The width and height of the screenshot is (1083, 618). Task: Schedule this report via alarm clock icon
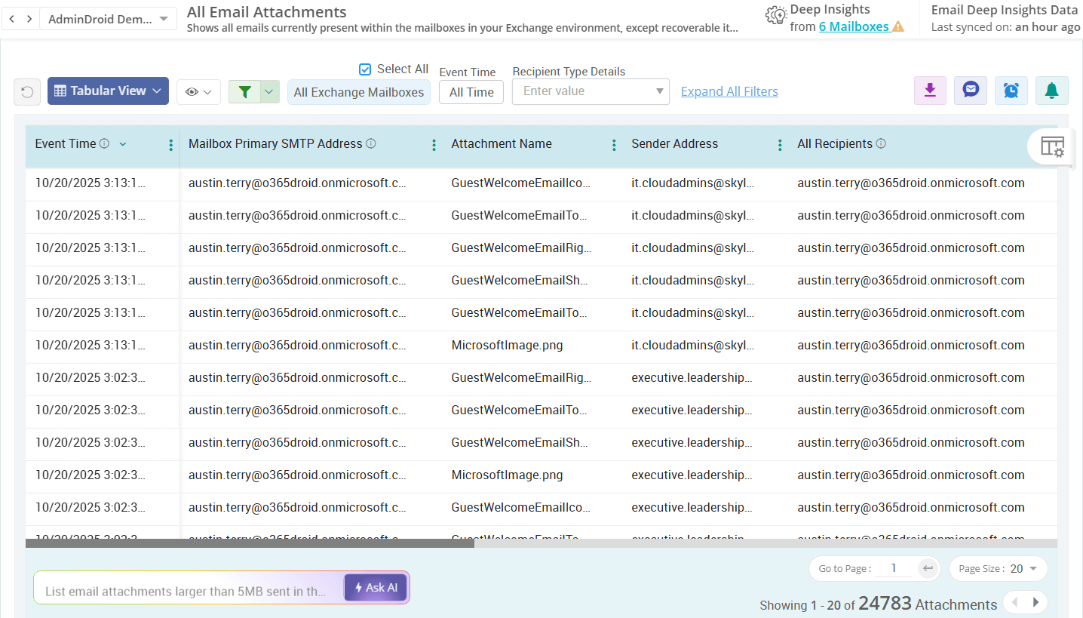point(1011,90)
